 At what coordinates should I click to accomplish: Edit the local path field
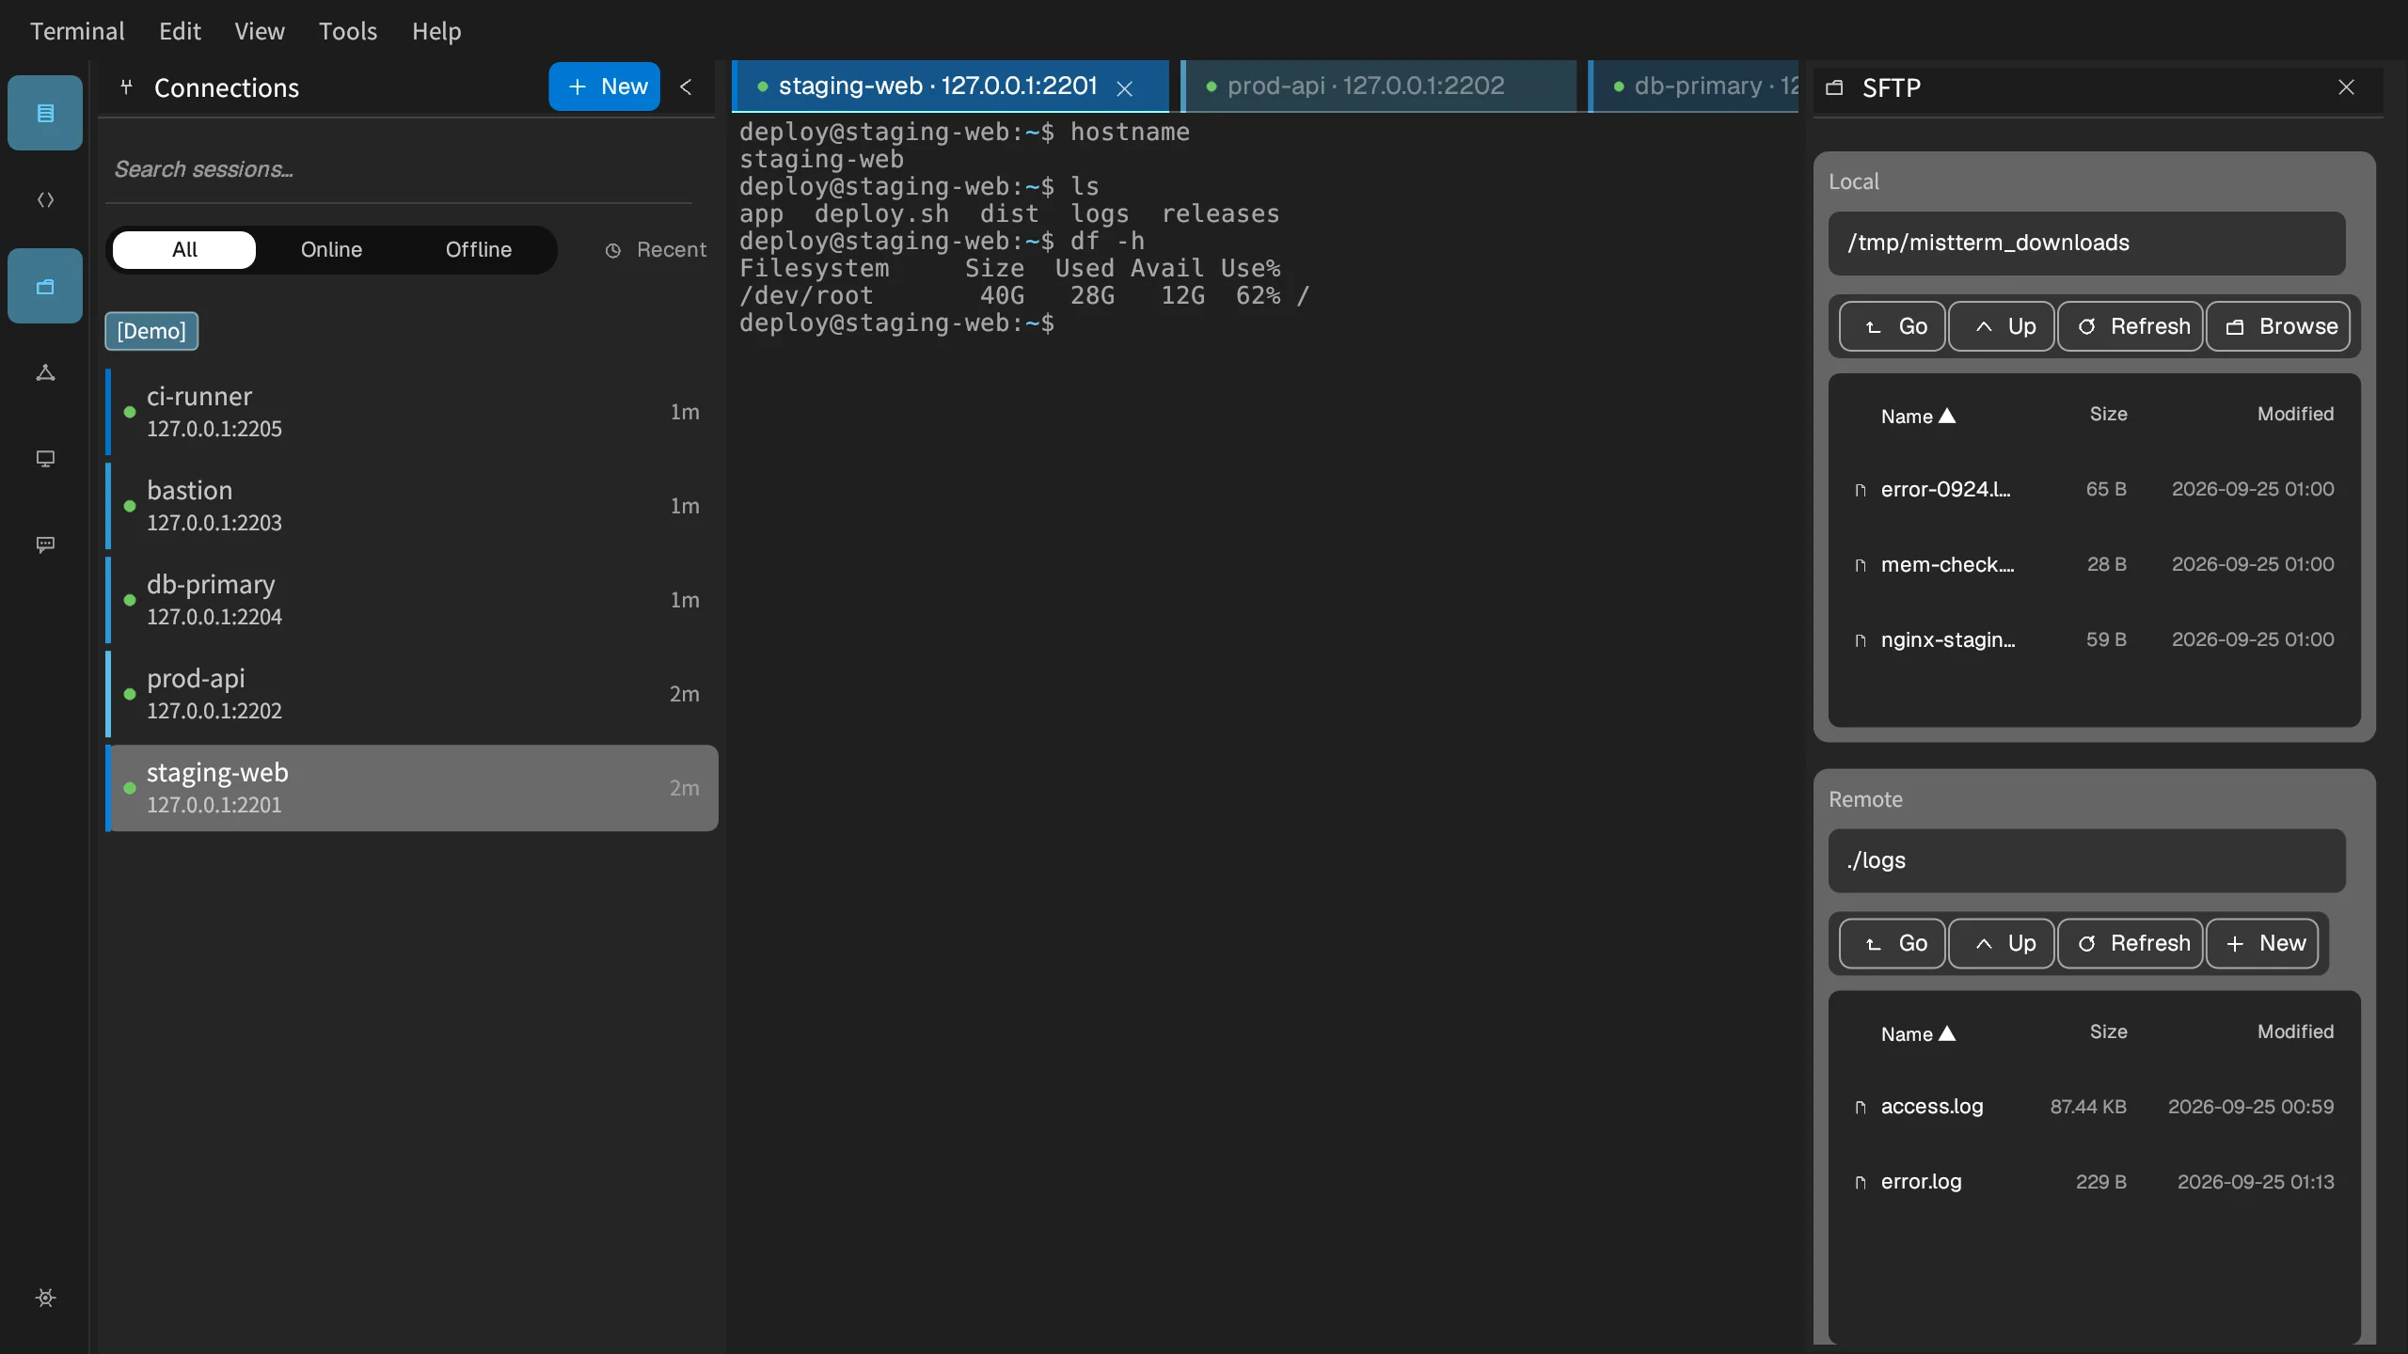click(x=2087, y=243)
